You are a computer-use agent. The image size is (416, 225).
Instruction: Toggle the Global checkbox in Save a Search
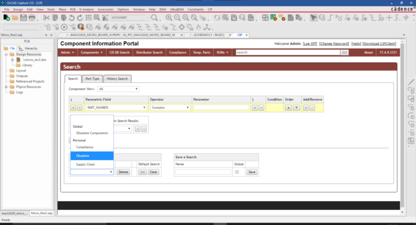(237, 172)
